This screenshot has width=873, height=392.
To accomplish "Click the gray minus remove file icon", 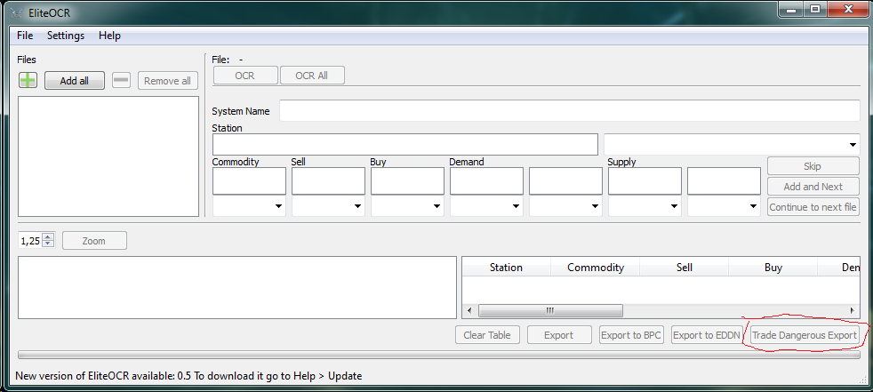I will [122, 81].
